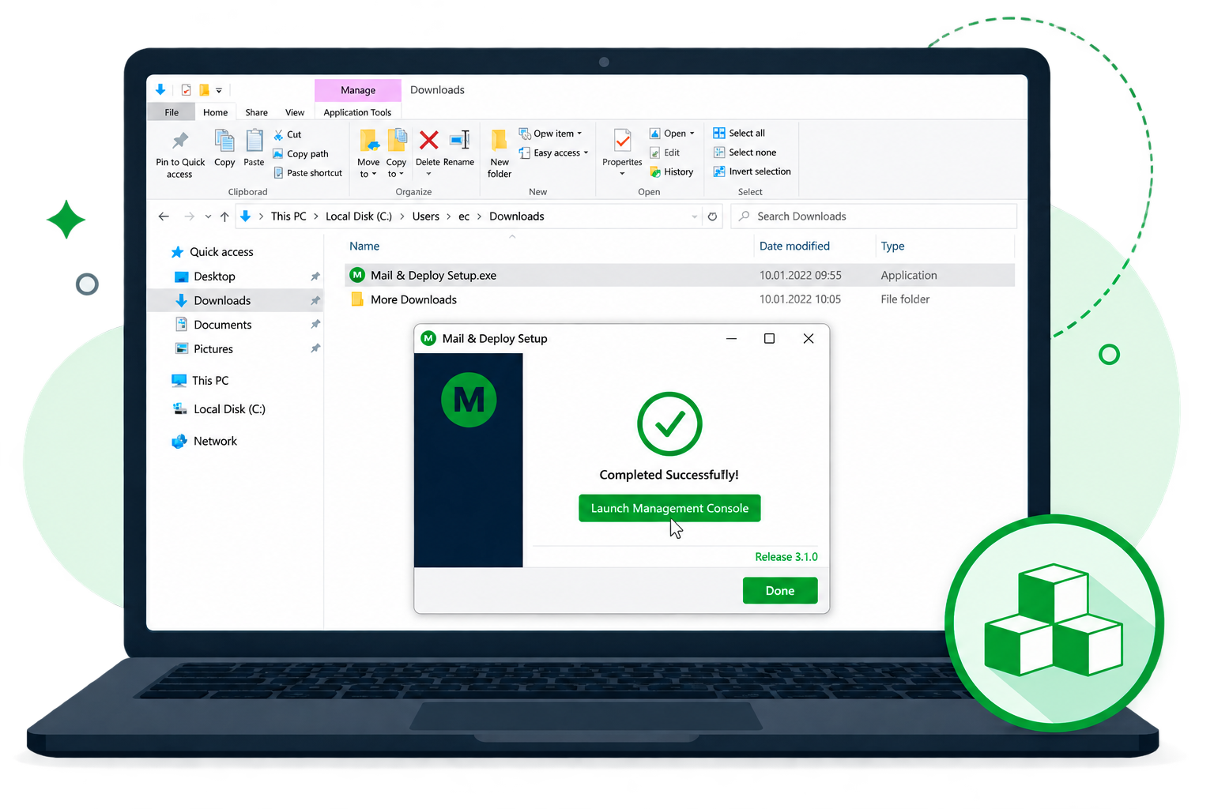Click the Paste clipboard icon

coord(254,141)
